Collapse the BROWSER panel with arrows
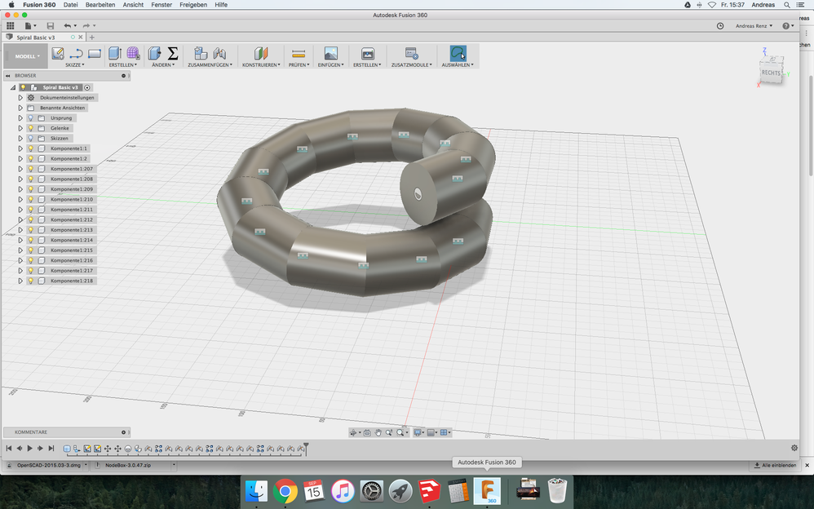 pyautogui.click(x=8, y=76)
